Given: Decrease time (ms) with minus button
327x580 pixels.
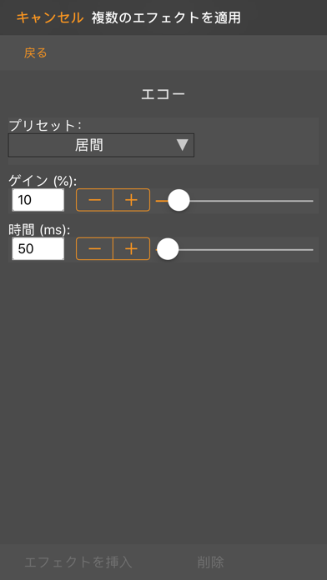Looking at the screenshot, I should 94,249.
